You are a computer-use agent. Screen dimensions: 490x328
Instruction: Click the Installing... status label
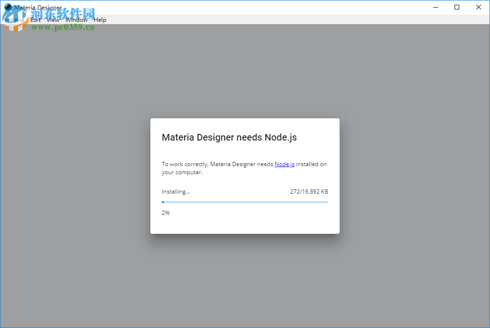coord(175,191)
